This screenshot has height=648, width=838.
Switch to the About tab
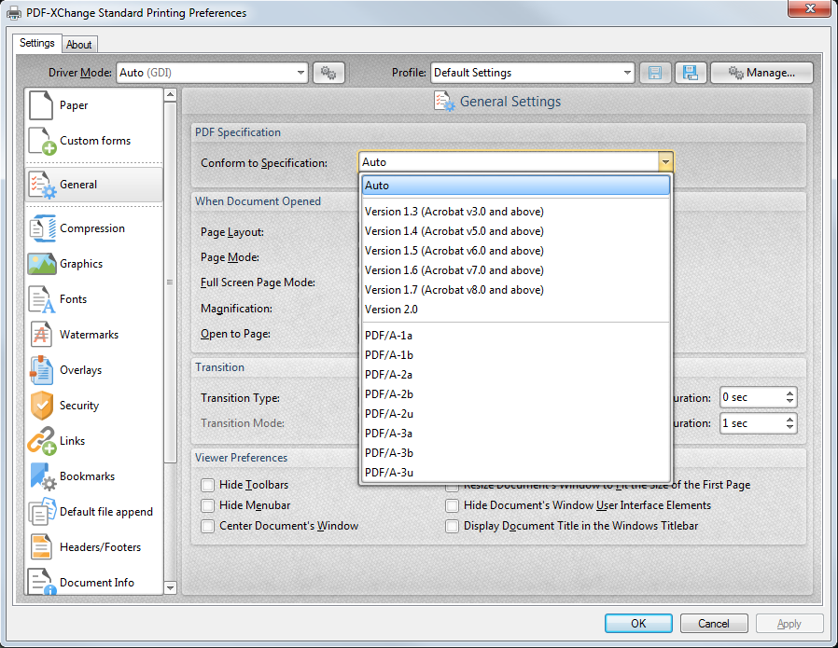point(79,45)
